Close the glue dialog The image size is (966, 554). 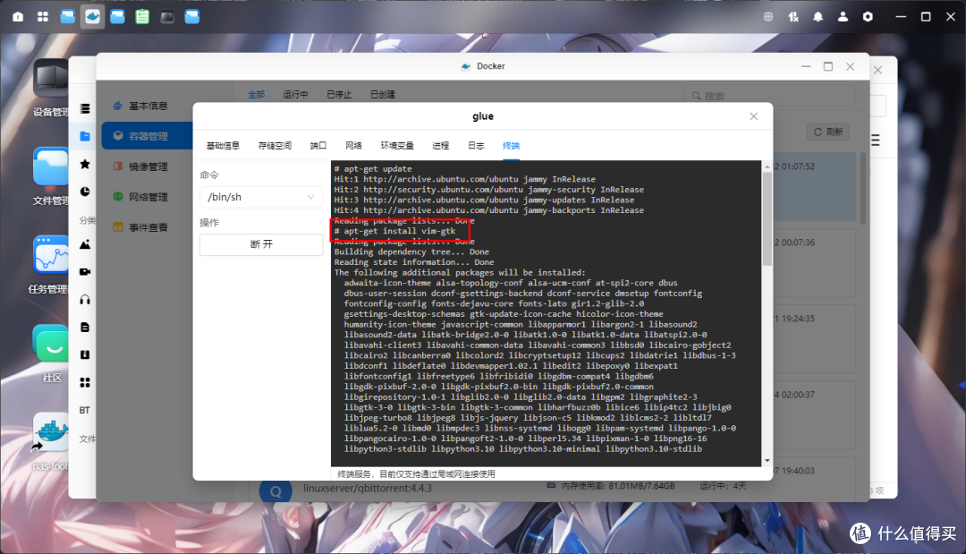pos(753,116)
